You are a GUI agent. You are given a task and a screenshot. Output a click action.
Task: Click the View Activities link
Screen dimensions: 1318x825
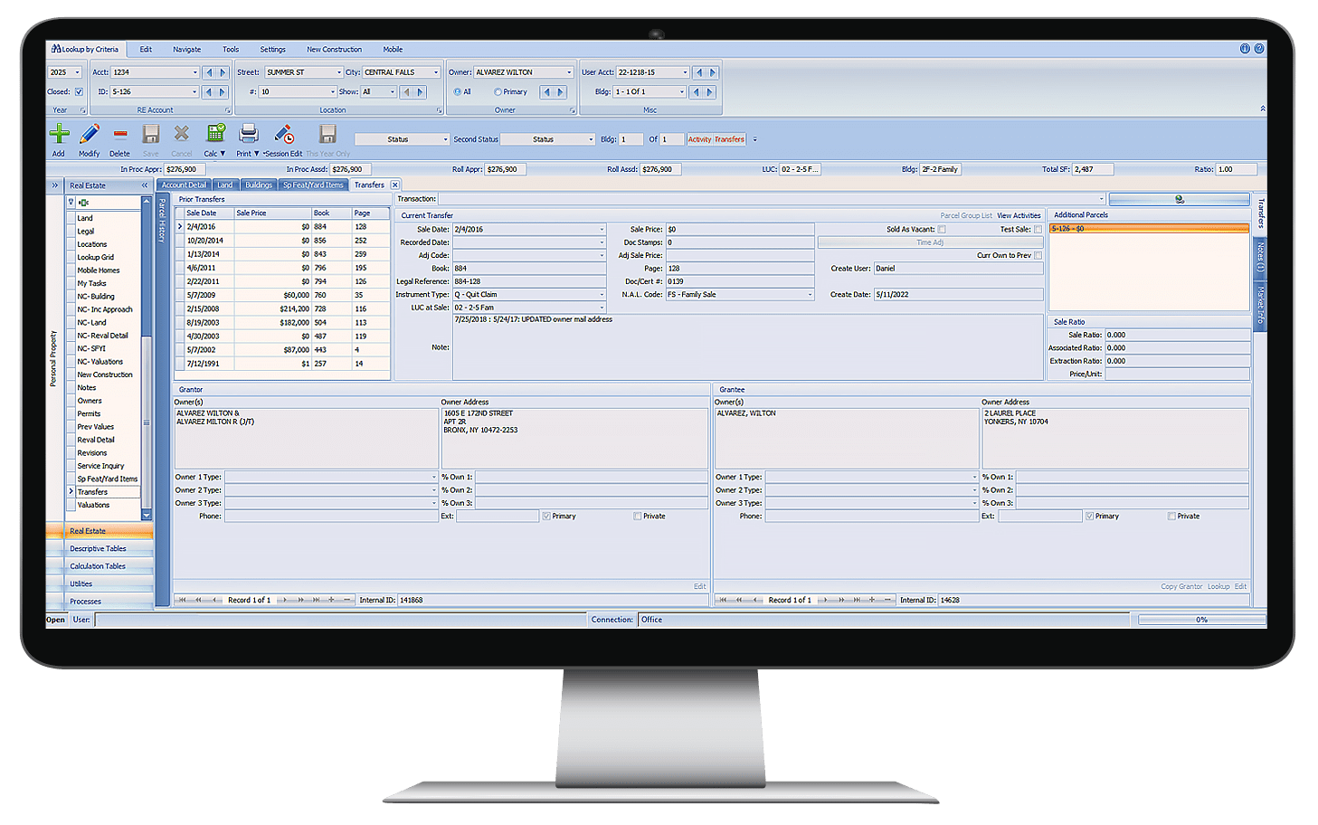[x=1019, y=215]
